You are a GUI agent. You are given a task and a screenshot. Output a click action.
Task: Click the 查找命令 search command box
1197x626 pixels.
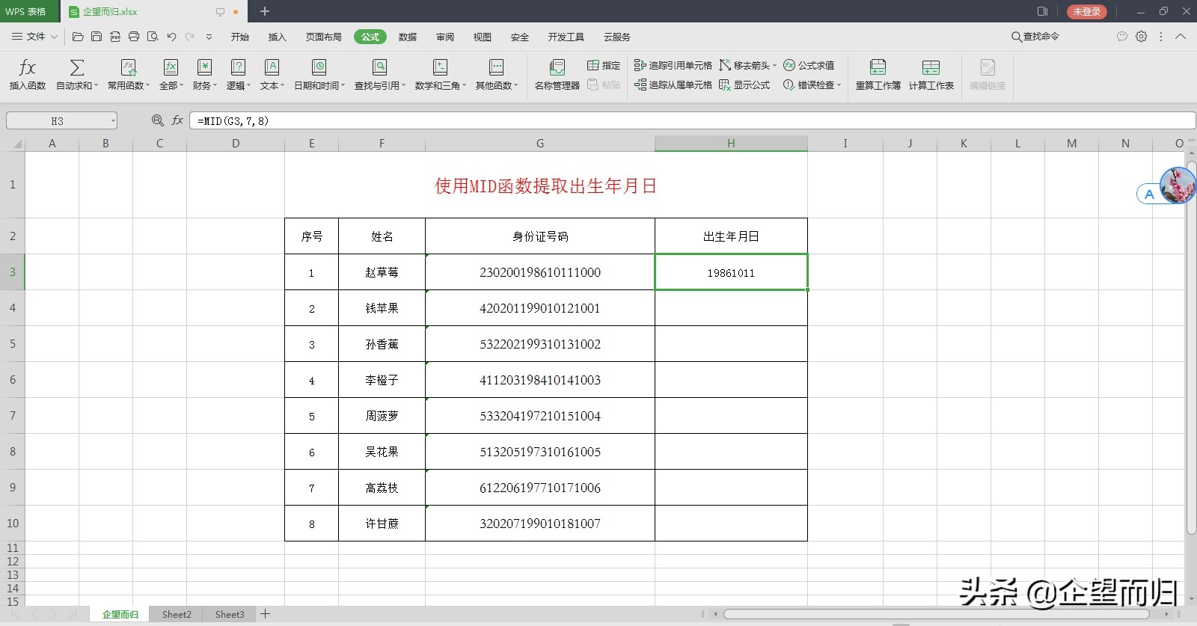1035,36
